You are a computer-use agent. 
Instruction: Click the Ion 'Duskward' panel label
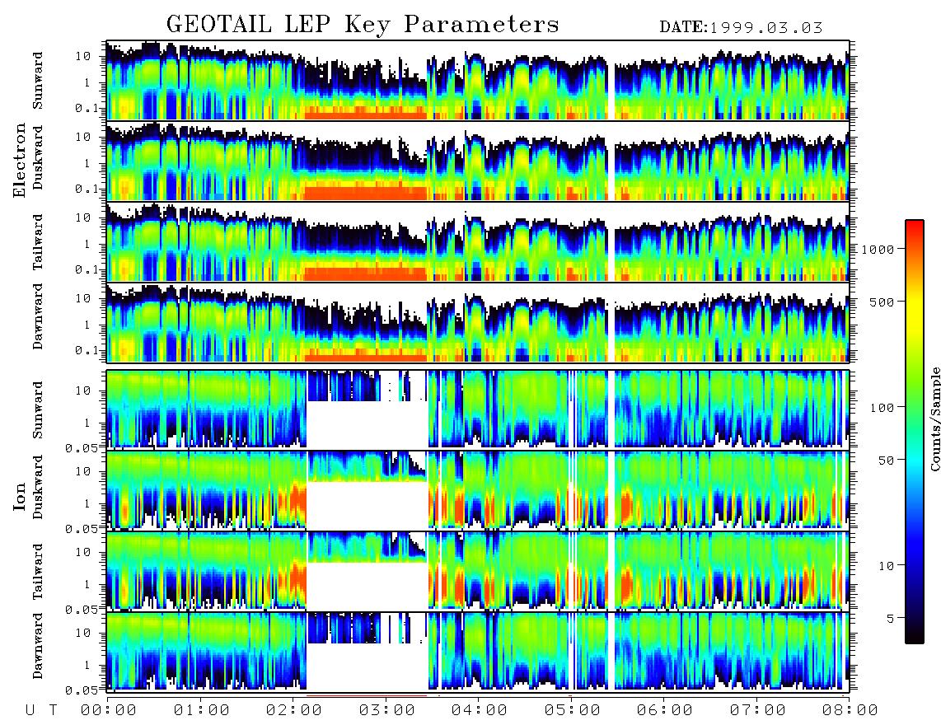click(38, 488)
